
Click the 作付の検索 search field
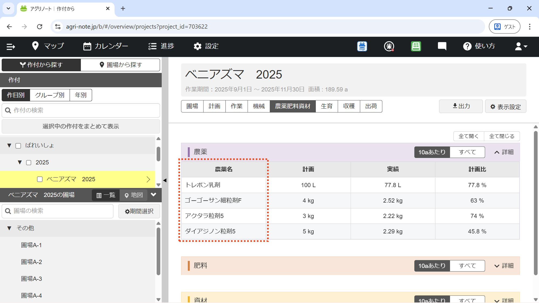point(81,110)
